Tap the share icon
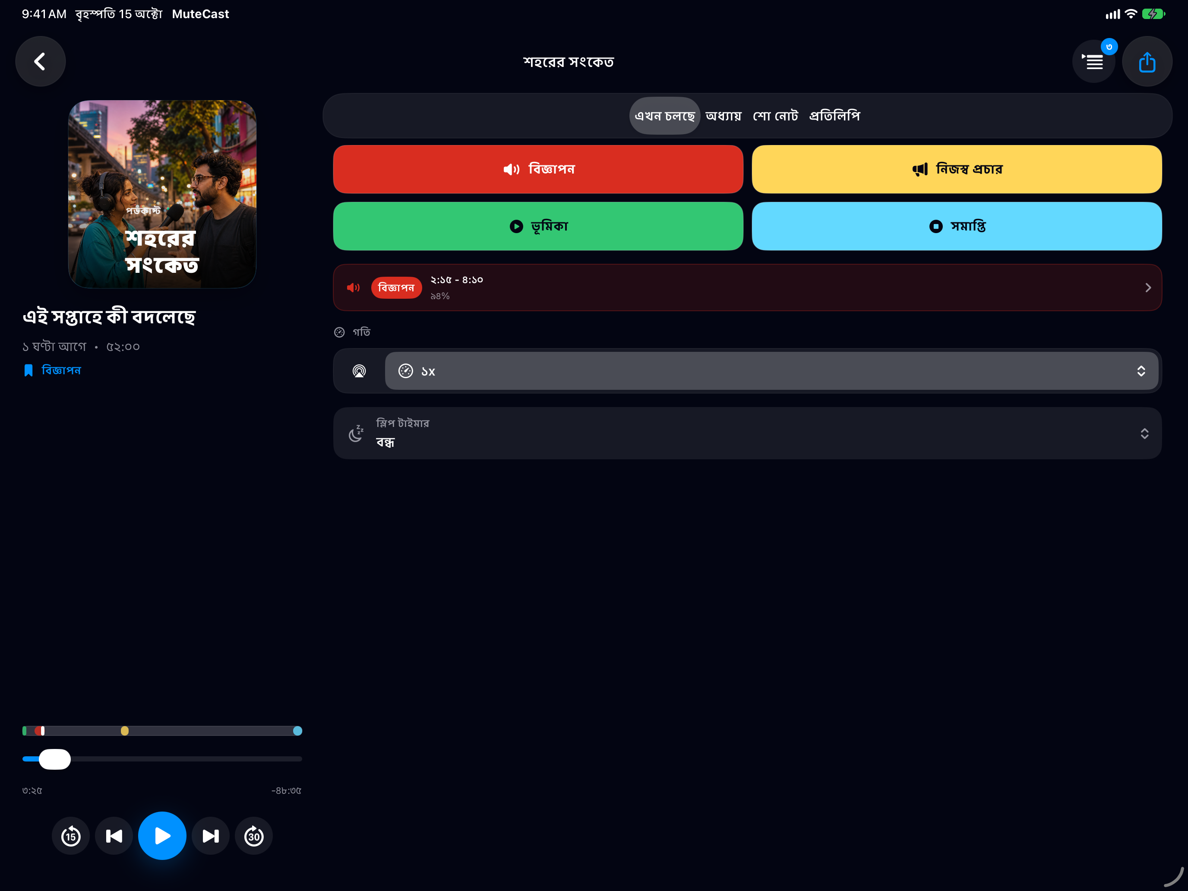Viewport: 1188px width, 891px height. pyautogui.click(x=1147, y=61)
